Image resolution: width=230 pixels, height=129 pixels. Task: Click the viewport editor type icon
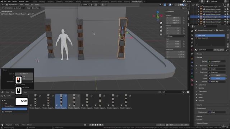(3, 5)
